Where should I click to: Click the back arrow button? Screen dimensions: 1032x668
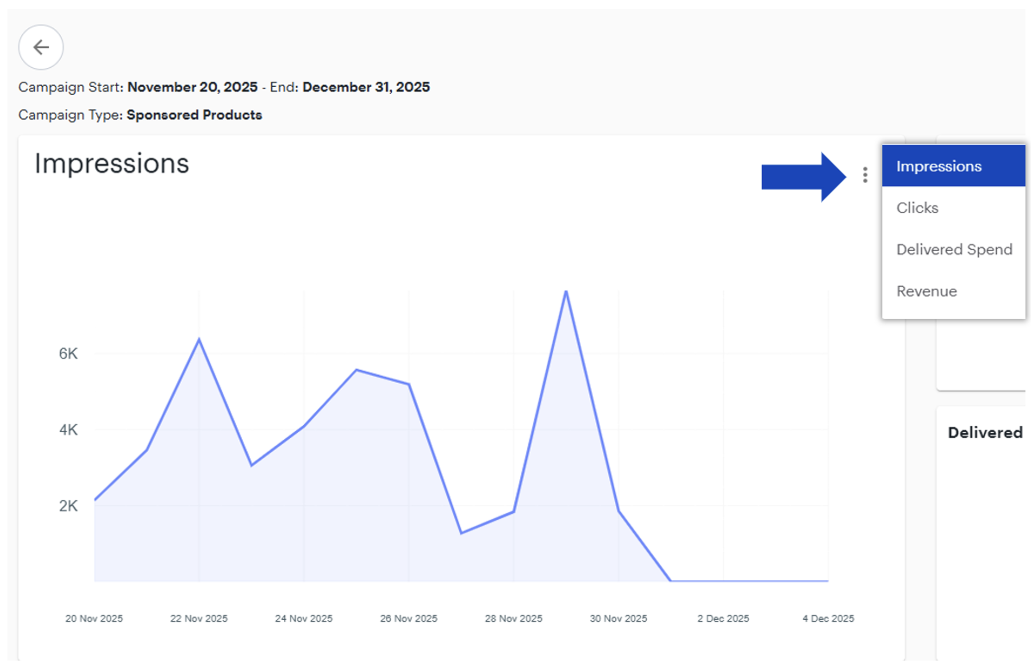pyautogui.click(x=41, y=47)
